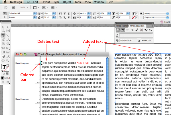Toggle Underline formatting button

tap(69, 14)
